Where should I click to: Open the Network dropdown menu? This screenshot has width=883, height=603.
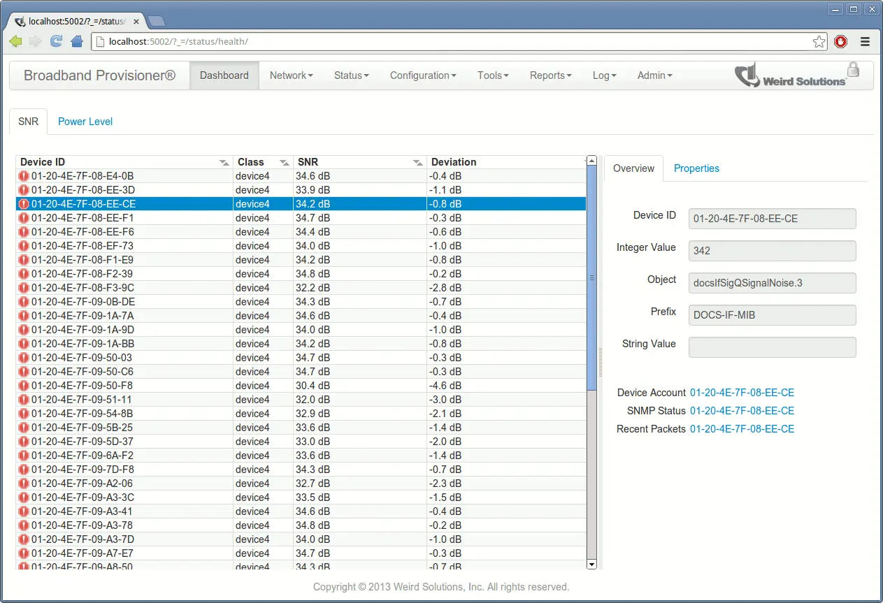291,75
